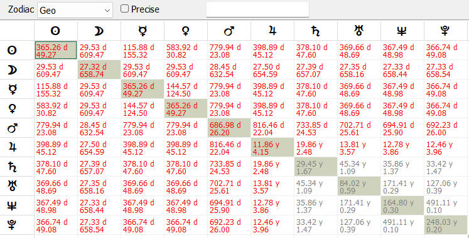Open the Zodiac Geo dropdown
Viewport: 469px width, 238px height.
(75, 11)
